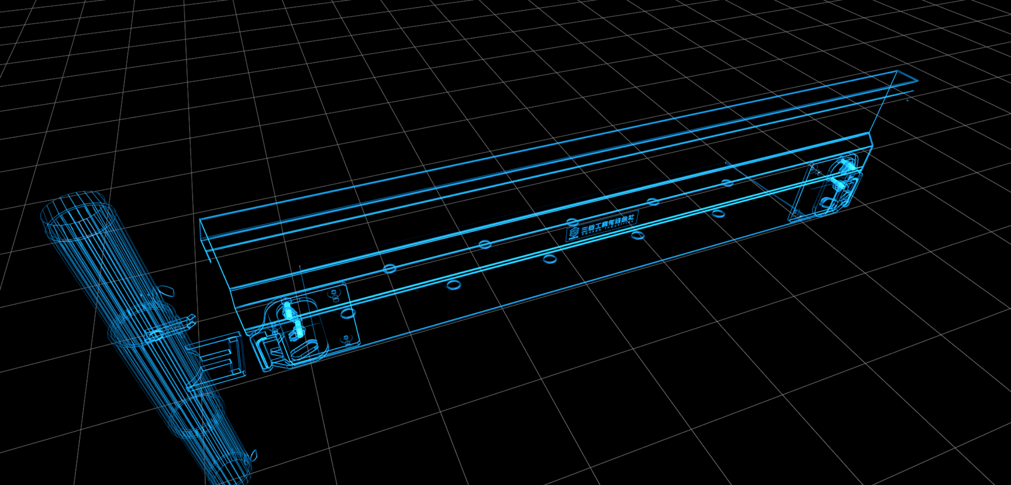Click the rightmost hole in upper hole row
Screen dimensions: 1011x485
pyautogui.click(x=727, y=182)
